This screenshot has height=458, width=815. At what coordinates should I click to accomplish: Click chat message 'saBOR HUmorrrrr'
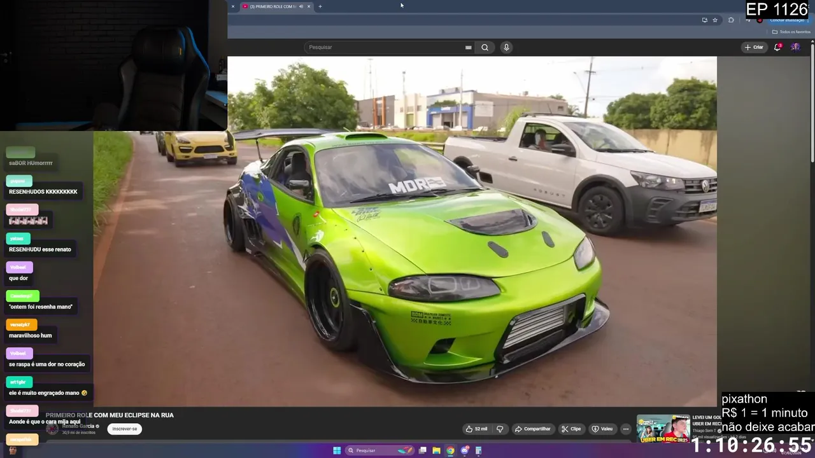tap(31, 163)
